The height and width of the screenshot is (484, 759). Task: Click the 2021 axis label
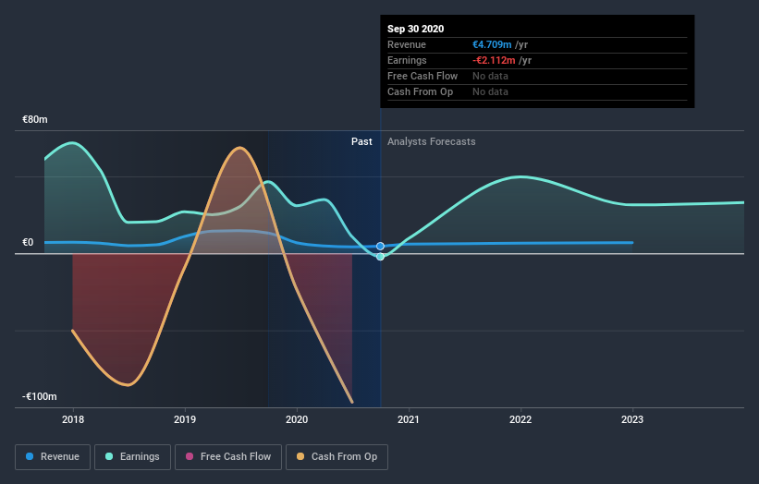coord(409,419)
